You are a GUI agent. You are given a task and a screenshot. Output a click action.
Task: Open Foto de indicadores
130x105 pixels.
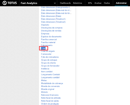point(50,57)
